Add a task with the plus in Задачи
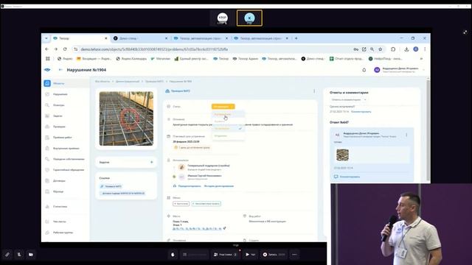 (x=151, y=162)
